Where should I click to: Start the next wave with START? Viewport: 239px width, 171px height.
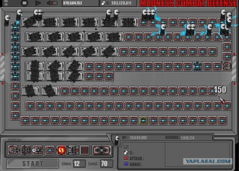(32, 164)
